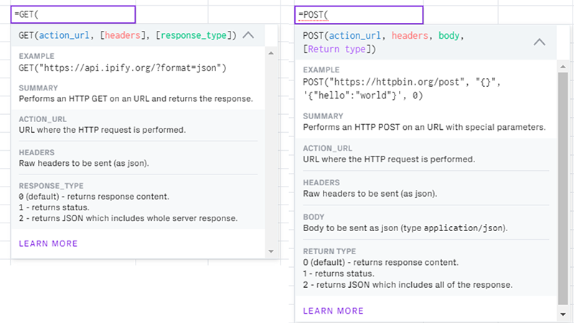Screen dimensions: 574x323
Task: Collapse the GET function help panel
Action: [x=249, y=34]
